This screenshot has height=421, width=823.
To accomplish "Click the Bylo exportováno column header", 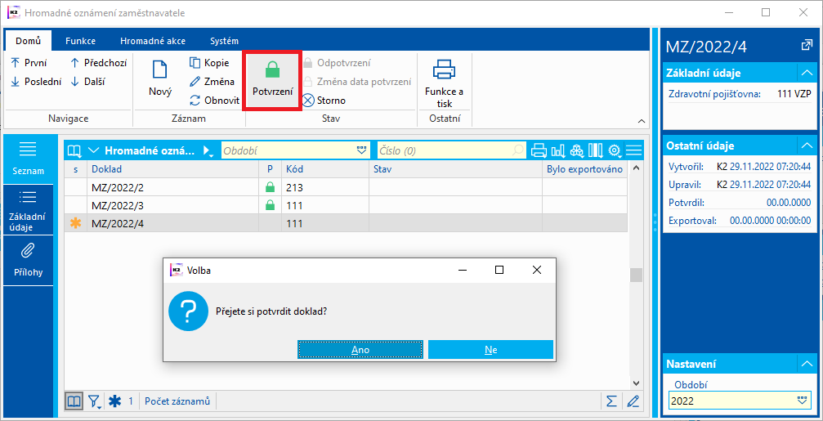I will [584, 169].
